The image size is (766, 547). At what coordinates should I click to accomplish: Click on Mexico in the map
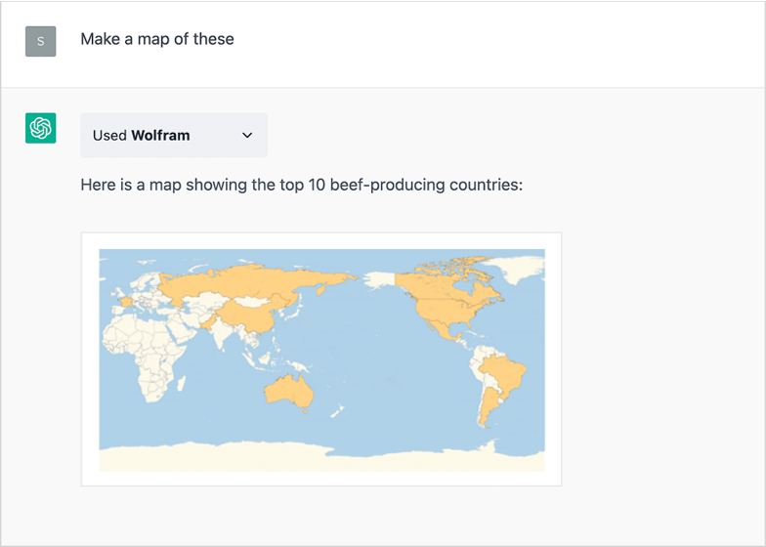[443, 332]
